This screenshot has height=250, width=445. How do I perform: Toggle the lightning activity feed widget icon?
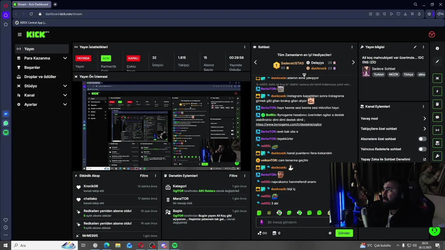[437, 91]
